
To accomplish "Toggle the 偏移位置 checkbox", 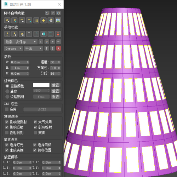I will click(x=35, y=150).
